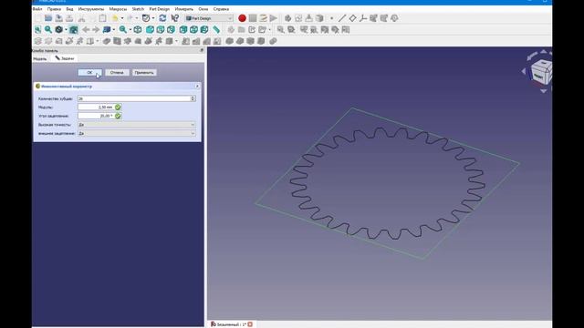Click the local coordinate system icon

(363, 18)
